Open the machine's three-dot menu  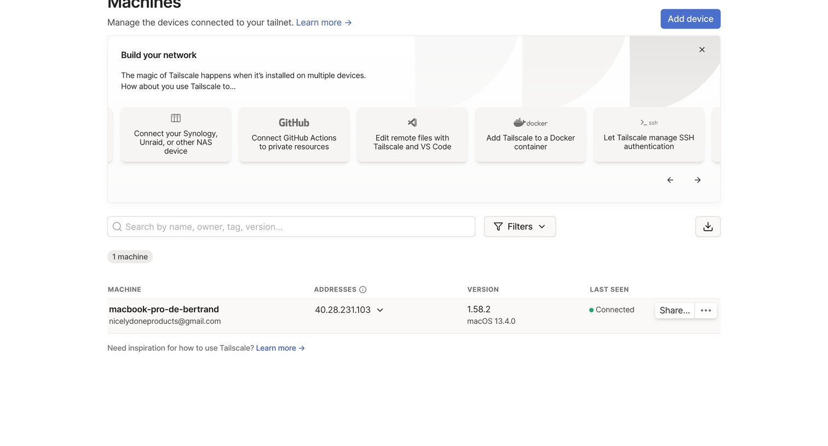706,311
